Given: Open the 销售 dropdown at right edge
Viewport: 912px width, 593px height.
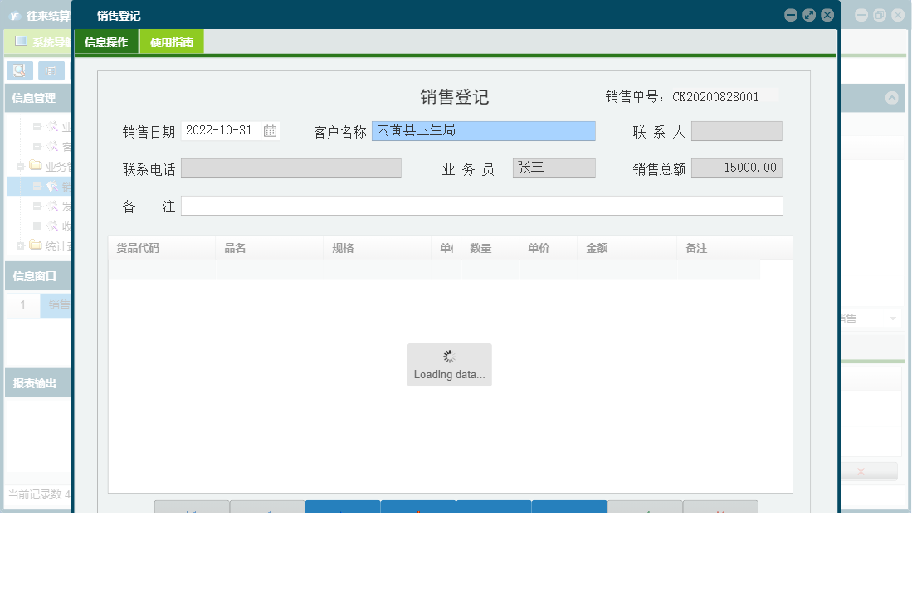Looking at the screenshot, I should [894, 318].
